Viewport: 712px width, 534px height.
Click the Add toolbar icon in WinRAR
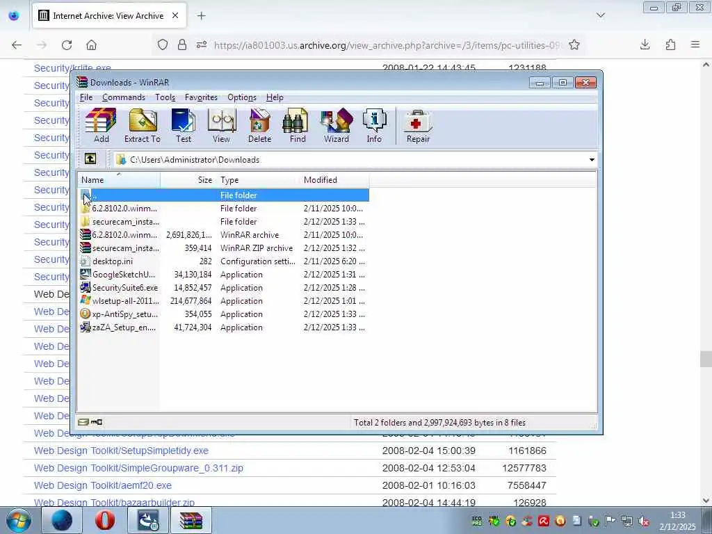click(101, 126)
